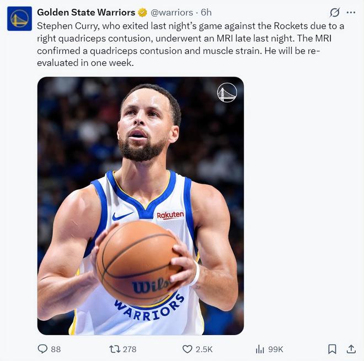The width and height of the screenshot is (364, 361).
Task: Open the Golden State Warriors display name
Action: pos(85,12)
